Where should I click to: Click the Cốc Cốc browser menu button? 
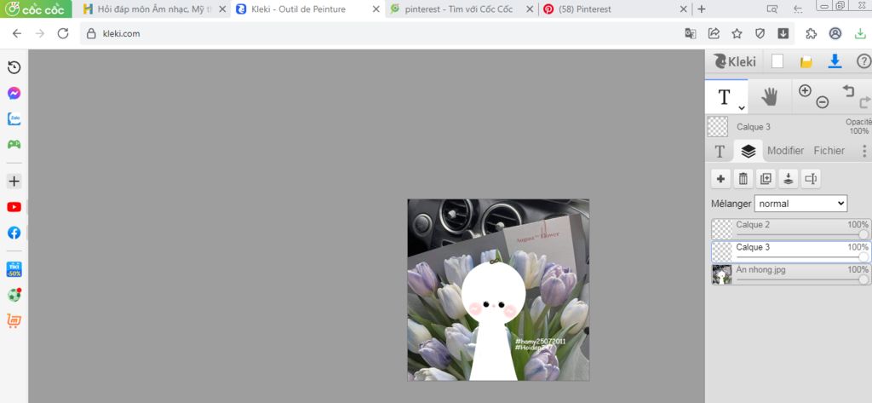(36, 9)
